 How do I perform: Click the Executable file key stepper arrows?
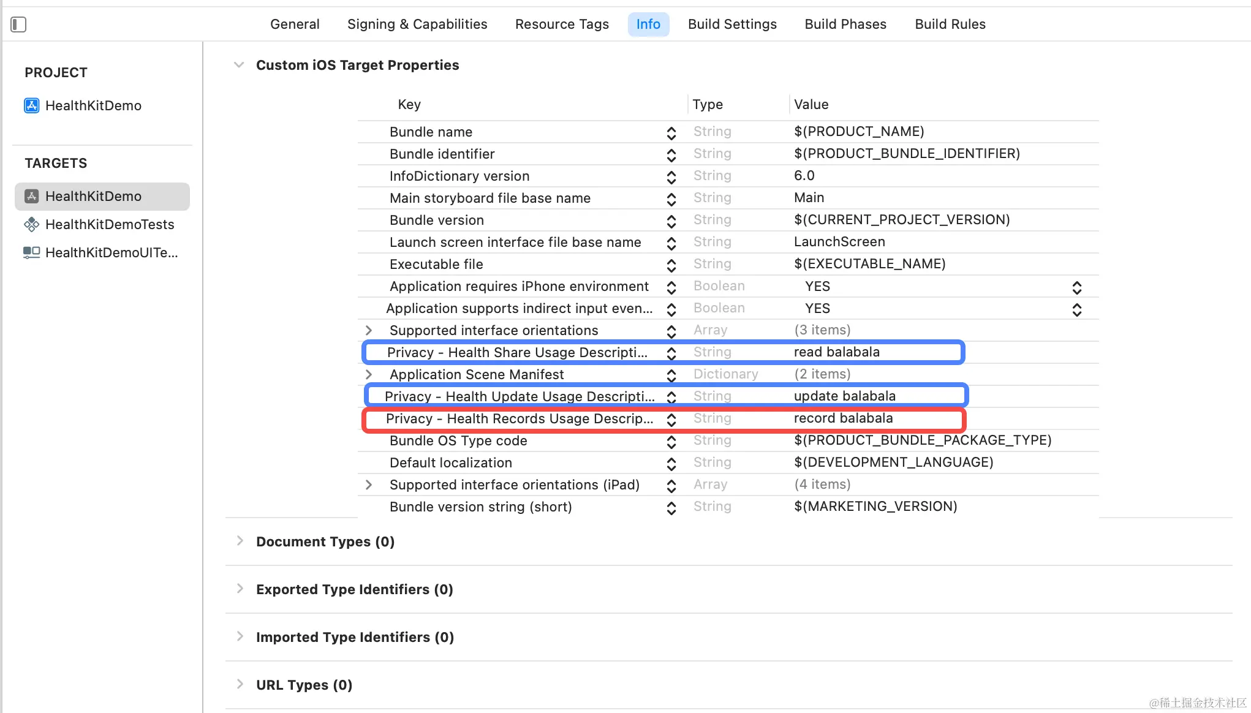(671, 265)
